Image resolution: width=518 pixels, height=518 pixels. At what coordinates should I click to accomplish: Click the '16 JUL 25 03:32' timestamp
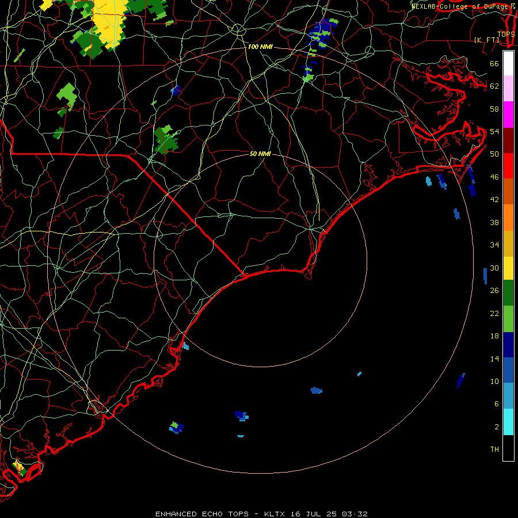pyautogui.click(x=329, y=514)
